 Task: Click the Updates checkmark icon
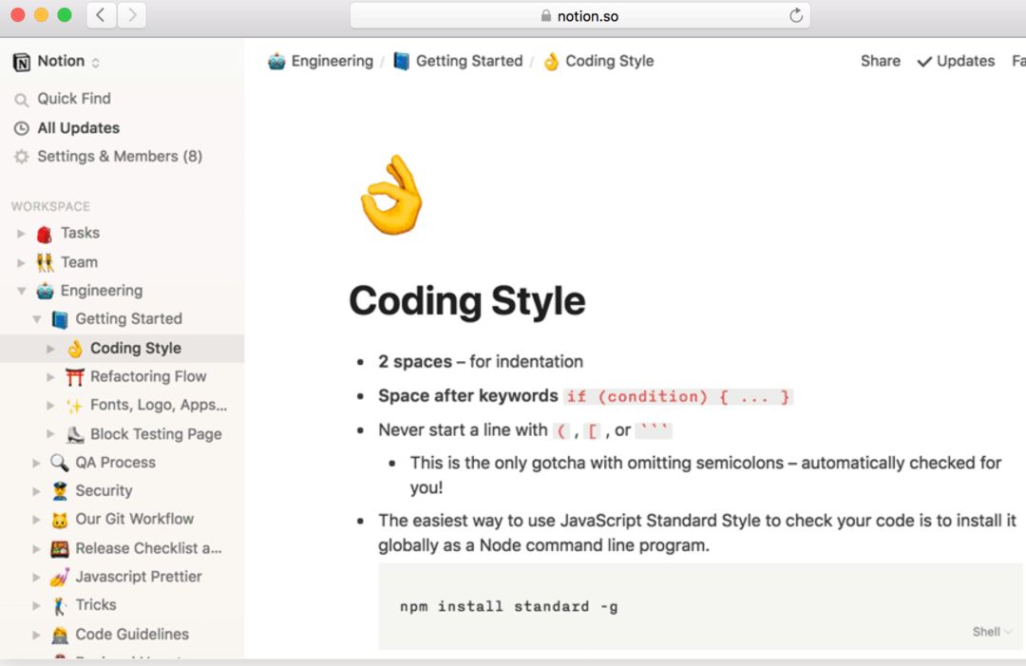click(x=924, y=62)
